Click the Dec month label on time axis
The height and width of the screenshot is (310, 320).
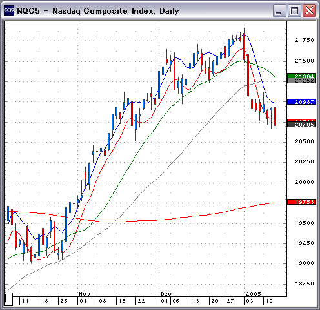(166, 294)
